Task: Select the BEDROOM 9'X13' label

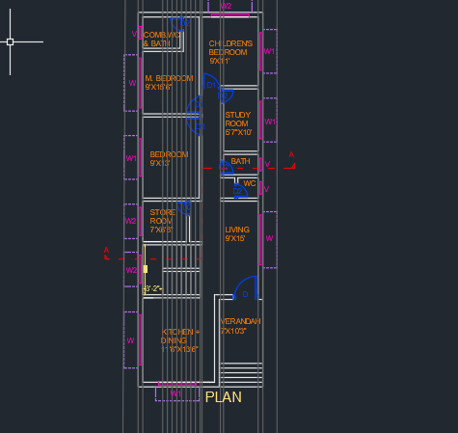Action: [169, 158]
